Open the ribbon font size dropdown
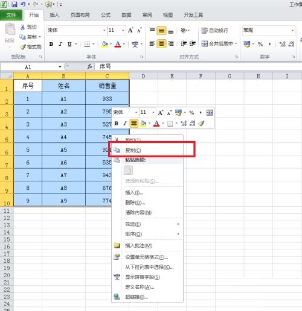The image size is (302, 311). click(123, 30)
